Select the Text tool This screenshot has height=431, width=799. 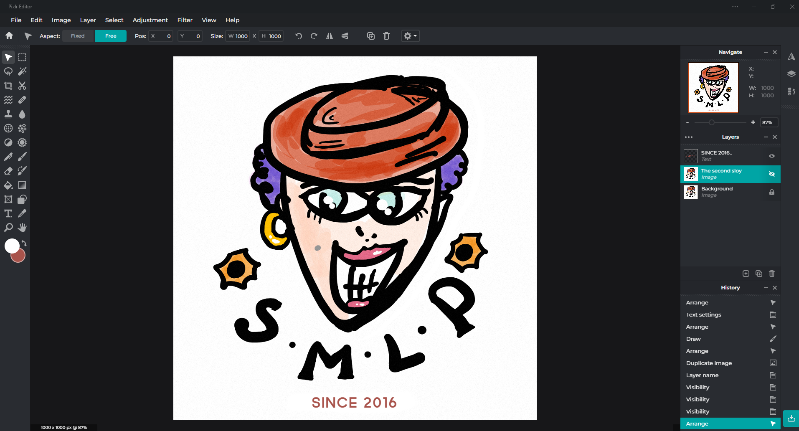click(8, 213)
